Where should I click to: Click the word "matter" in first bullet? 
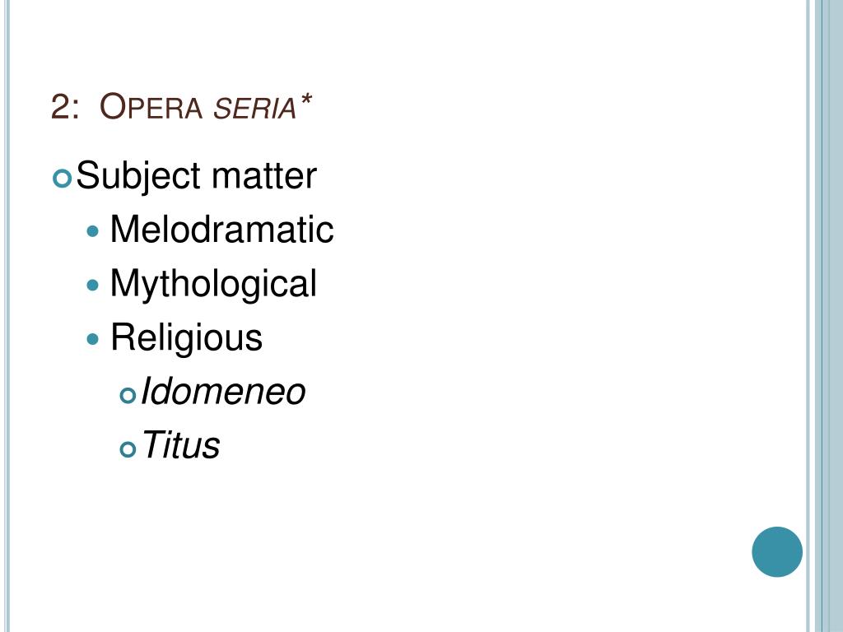pyautogui.click(x=264, y=176)
